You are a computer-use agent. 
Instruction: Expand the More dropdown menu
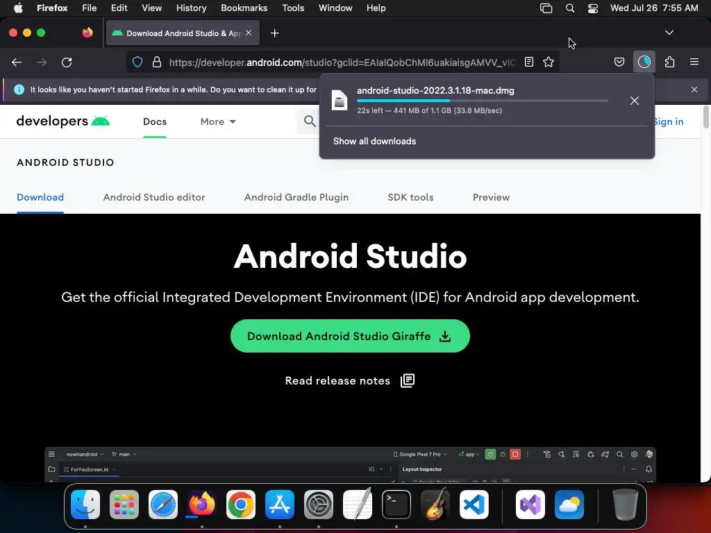pyautogui.click(x=218, y=121)
